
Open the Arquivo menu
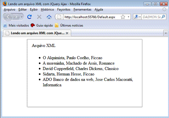pos(9,10)
